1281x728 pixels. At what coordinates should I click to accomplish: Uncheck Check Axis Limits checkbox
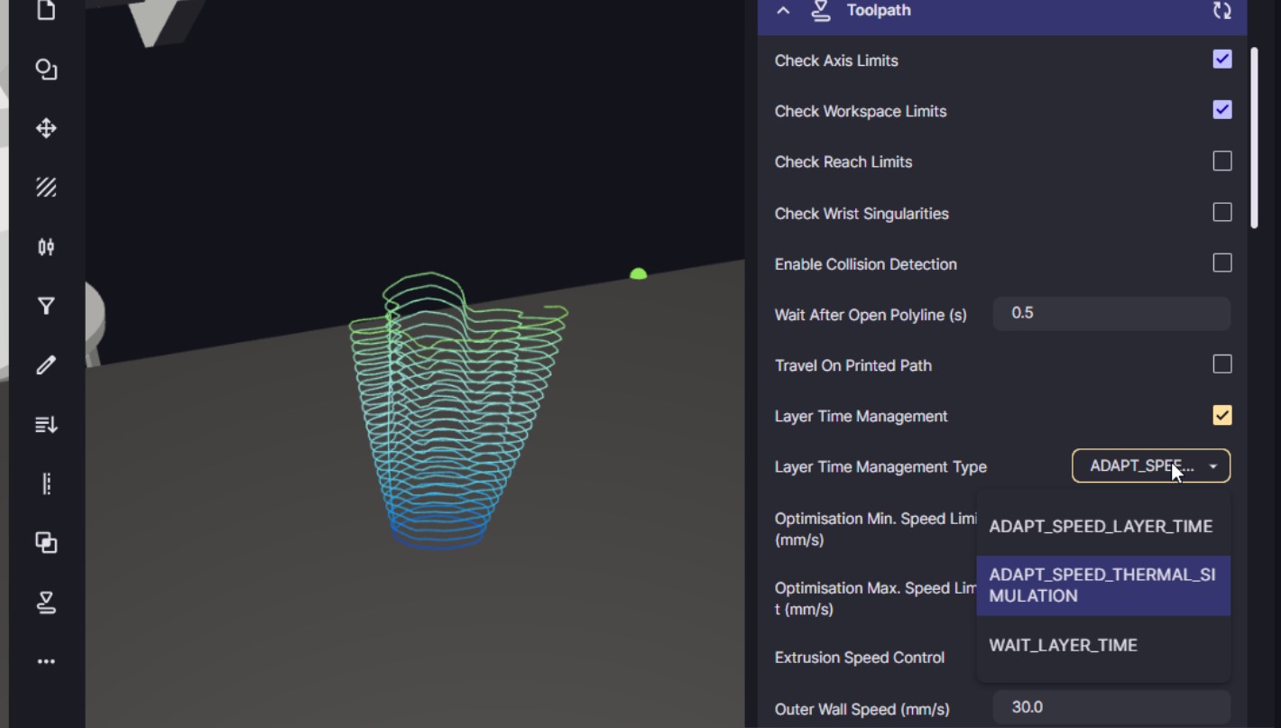[1221, 60]
